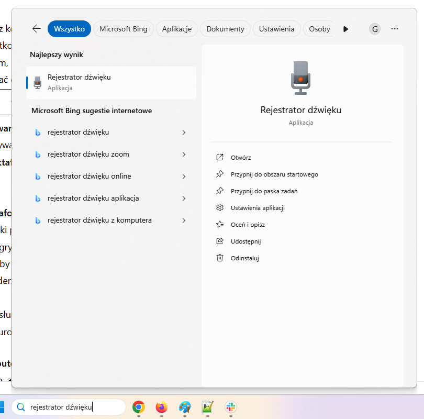Open Paint app from taskbar

pos(185,407)
